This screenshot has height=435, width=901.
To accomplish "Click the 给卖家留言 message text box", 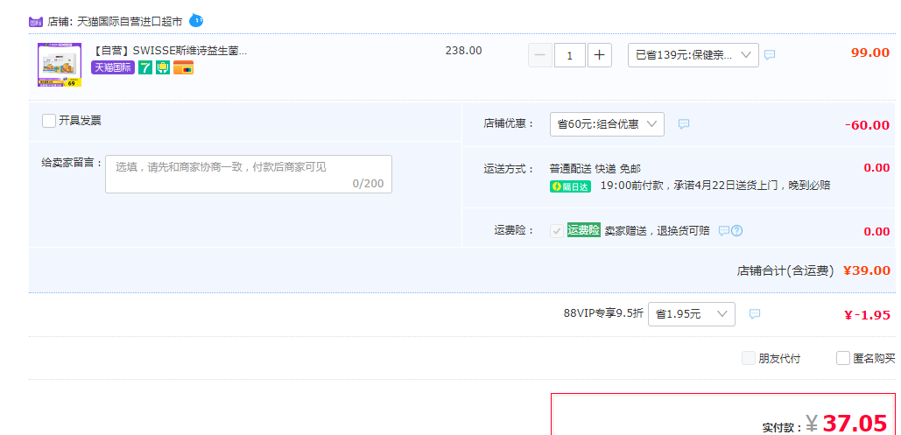I will (249, 174).
